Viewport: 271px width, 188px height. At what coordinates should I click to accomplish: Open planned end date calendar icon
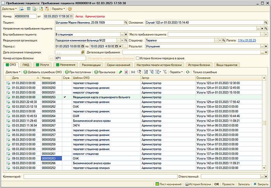[82, 52]
